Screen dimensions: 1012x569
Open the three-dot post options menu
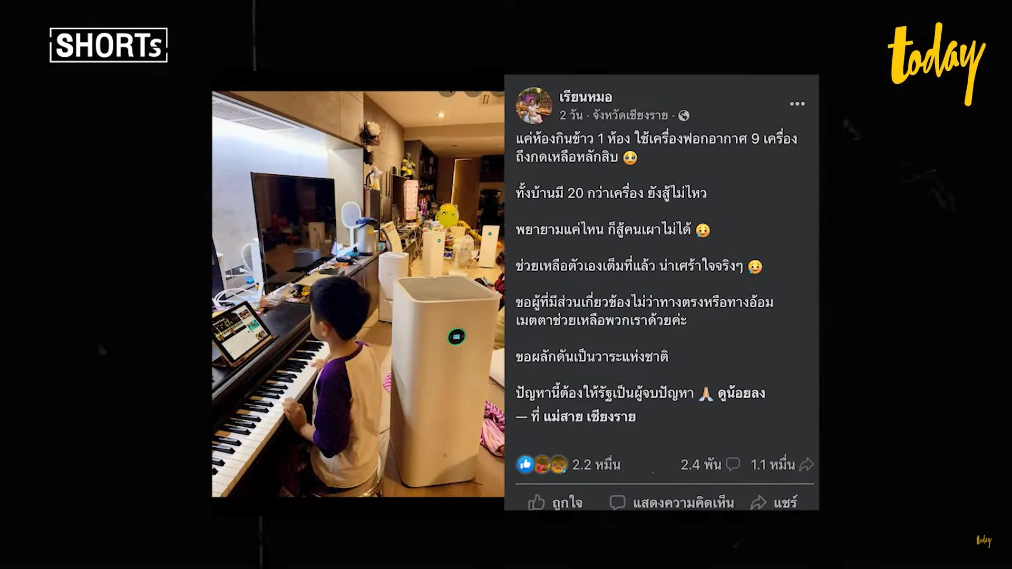click(x=797, y=104)
